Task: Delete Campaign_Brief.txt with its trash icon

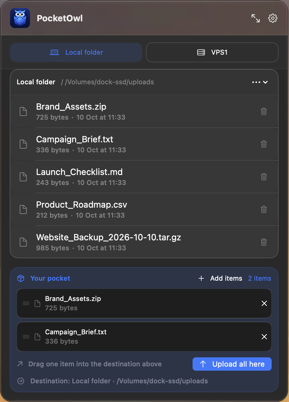Action: (x=264, y=144)
